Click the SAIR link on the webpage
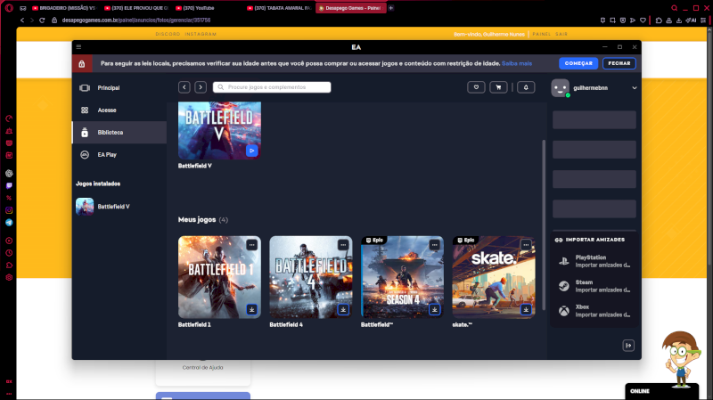The height and width of the screenshot is (400, 713). pyautogui.click(x=561, y=34)
